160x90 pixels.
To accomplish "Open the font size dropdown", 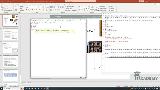I will 42,7.
